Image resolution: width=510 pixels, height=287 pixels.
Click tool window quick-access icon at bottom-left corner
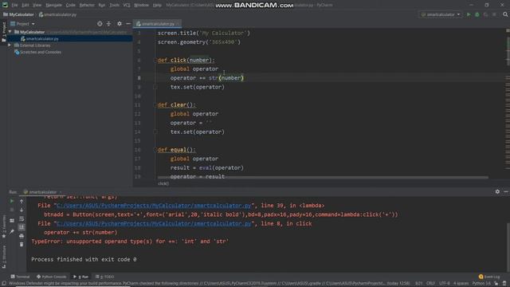[x=4, y=284]
